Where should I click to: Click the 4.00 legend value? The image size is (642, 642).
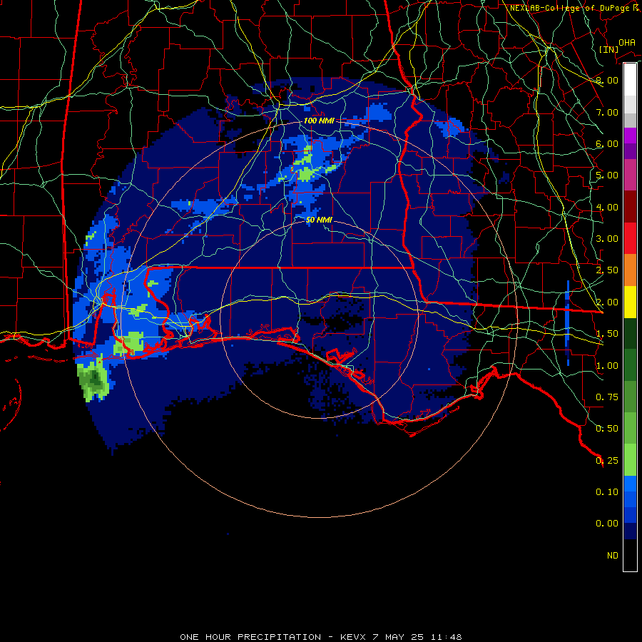[x=607, y=207]
